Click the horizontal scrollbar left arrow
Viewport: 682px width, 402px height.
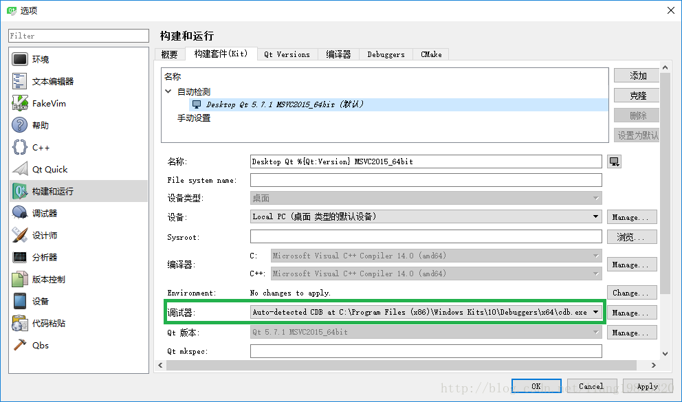coord(160,365)
